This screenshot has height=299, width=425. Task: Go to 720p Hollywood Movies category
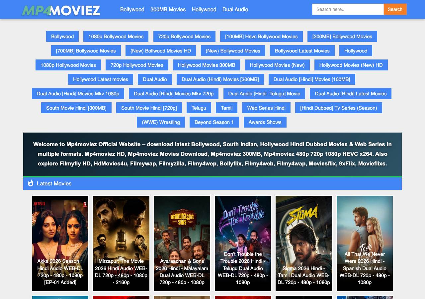[x=137, y=65]
